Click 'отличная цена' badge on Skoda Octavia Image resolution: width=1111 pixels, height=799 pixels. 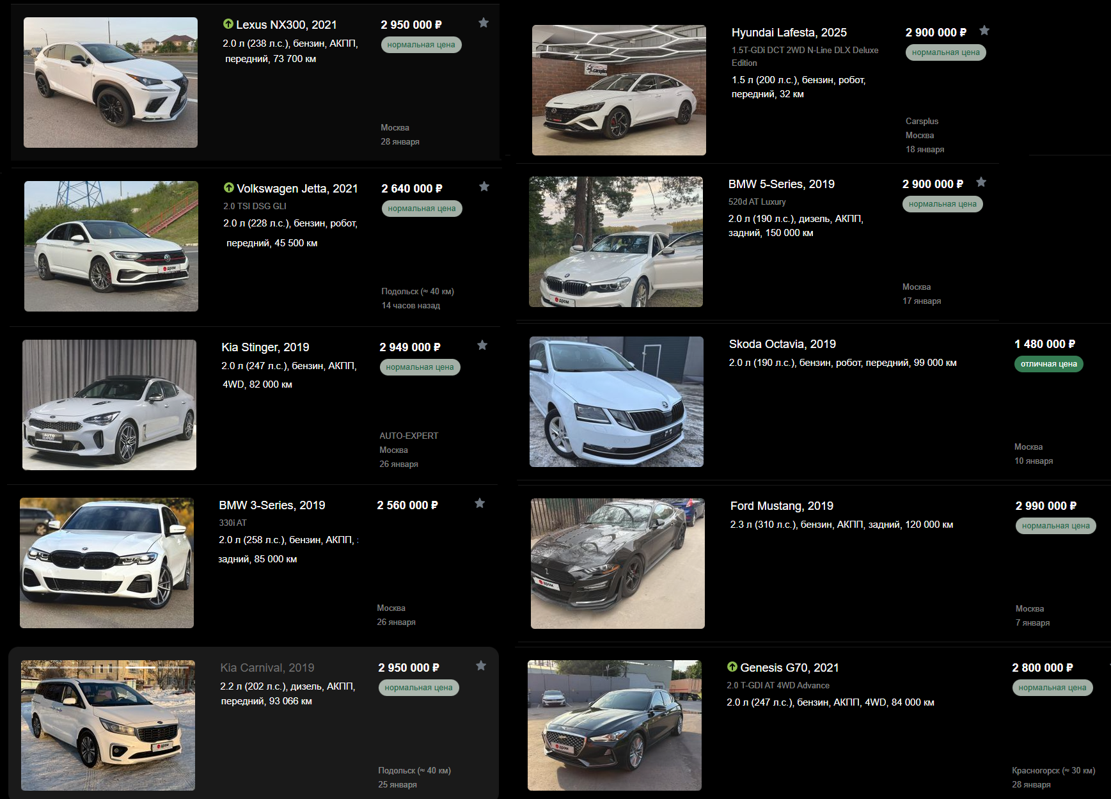pos(1049,364)
